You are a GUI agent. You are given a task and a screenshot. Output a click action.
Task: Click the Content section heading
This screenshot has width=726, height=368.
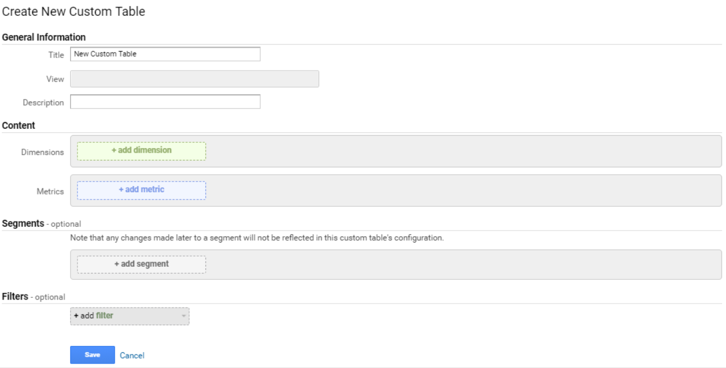tap(19, 125)
